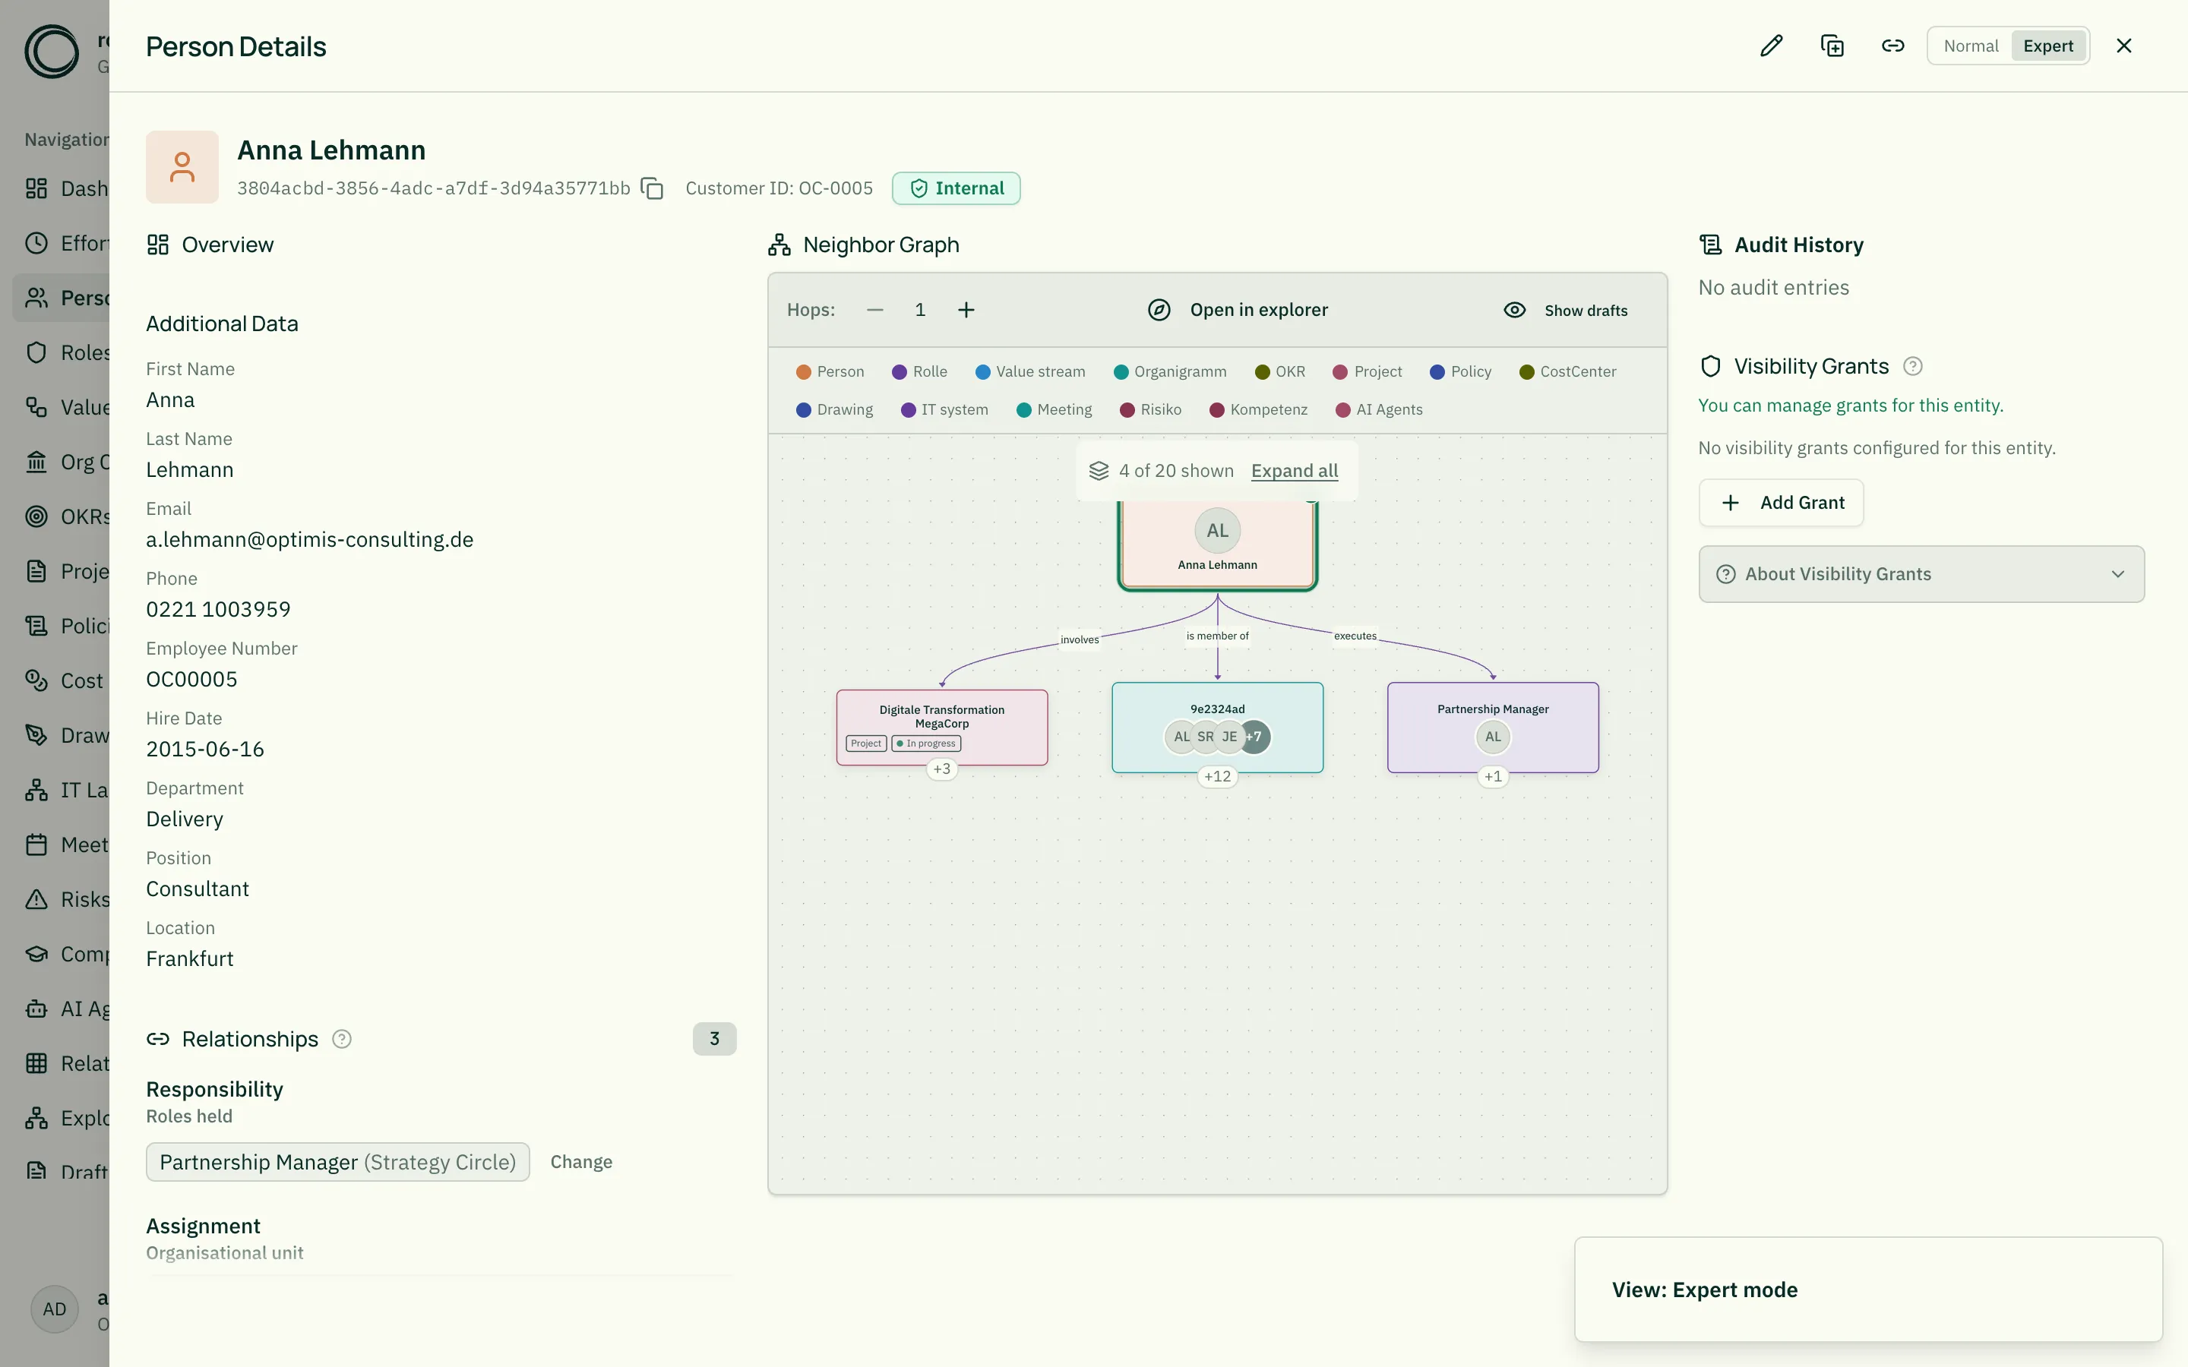Copy the person UUID with copy icon
Image resolution: width=2188 pixels, height=1367 pixels.
coord(652,188)
